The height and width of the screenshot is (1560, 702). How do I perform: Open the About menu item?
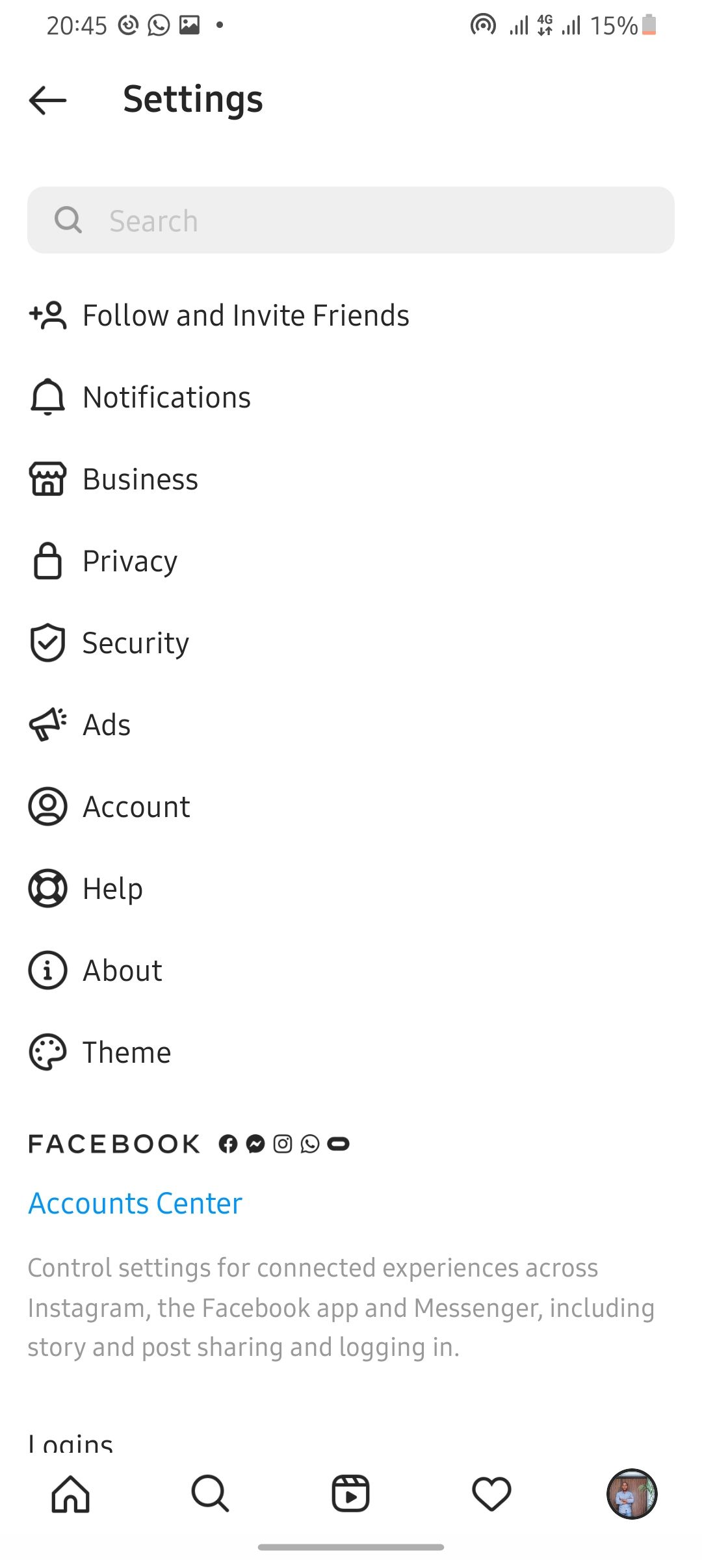[122, 970]
